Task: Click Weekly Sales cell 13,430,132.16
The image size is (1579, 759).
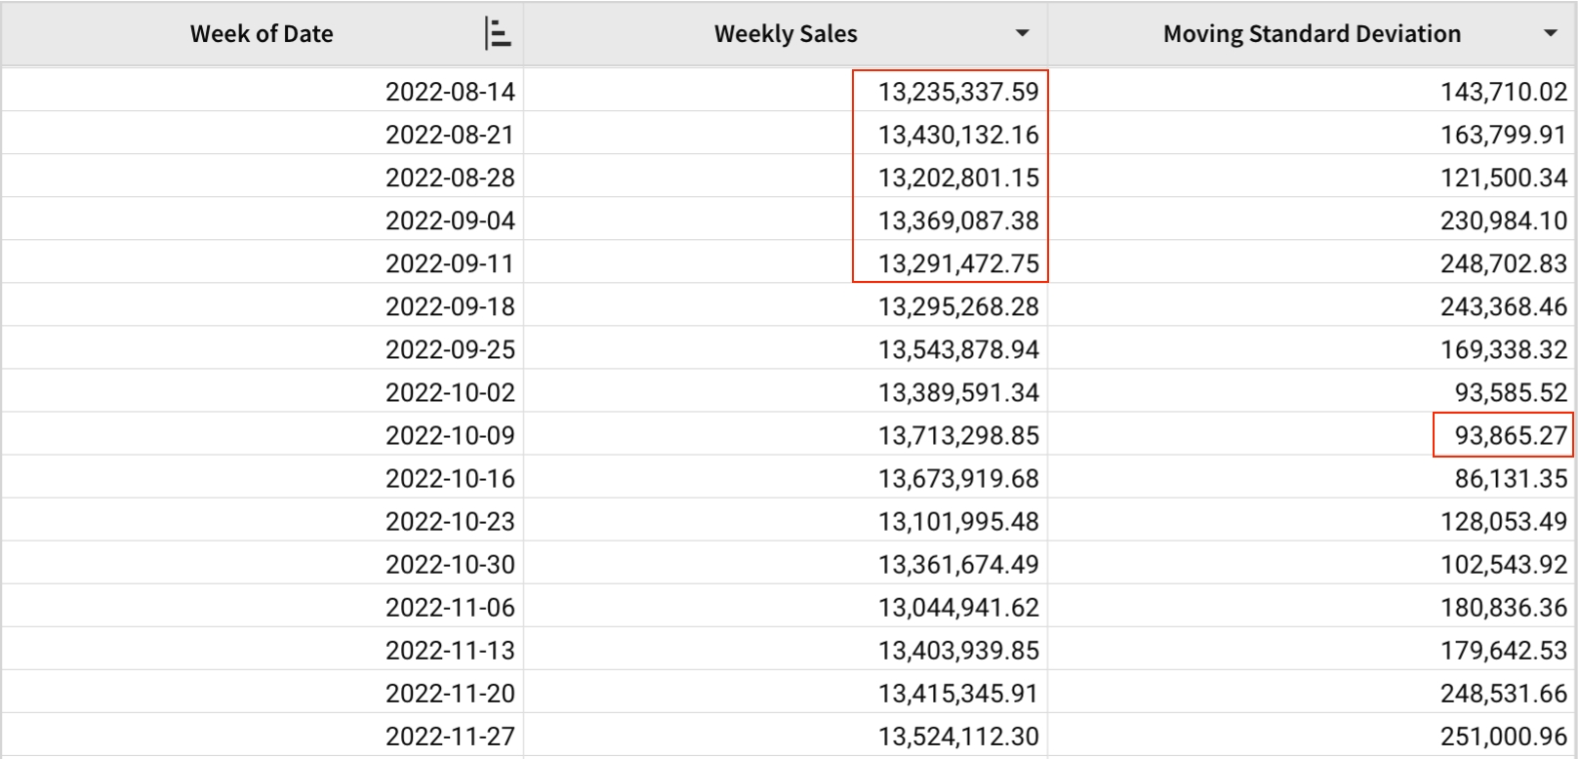Action: pos(957,135)
